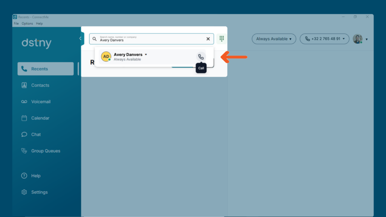
Task: Collapse the sidebar with the chevron
Action: point(81,38)
